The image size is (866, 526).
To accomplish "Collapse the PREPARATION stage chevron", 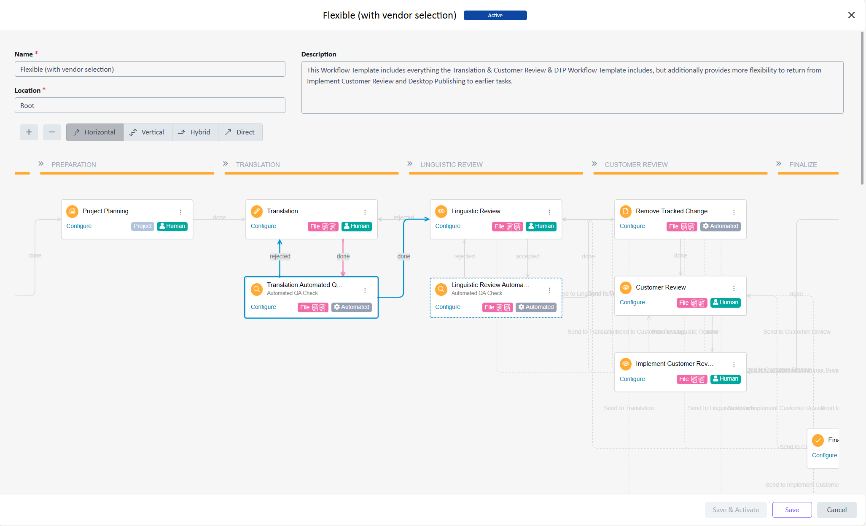I will (41, 164).
